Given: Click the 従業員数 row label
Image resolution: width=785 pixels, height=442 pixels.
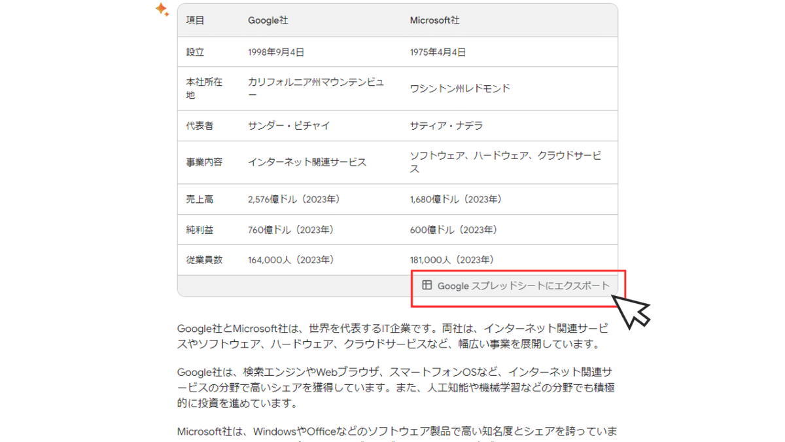Looking at the screenshot, I should click(x=205, y=260).
